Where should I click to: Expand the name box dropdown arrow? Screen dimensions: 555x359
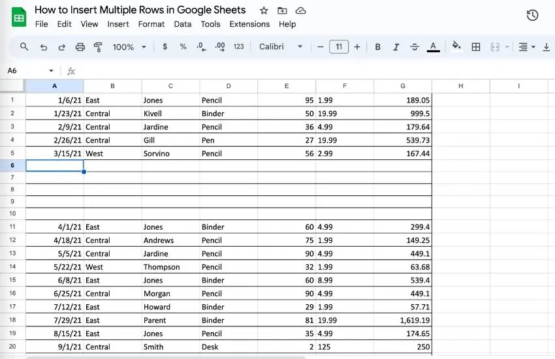52,70
